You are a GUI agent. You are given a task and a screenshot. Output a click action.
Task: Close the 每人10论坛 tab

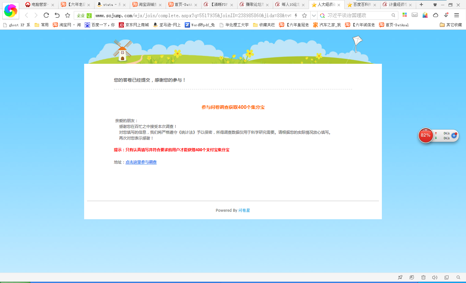[x=303, y=5]
